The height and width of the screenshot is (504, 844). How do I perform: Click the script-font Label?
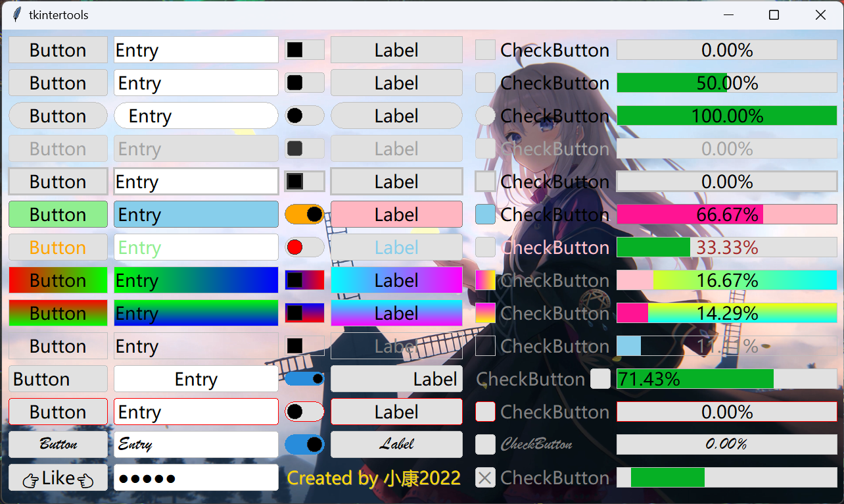point(396,445)
